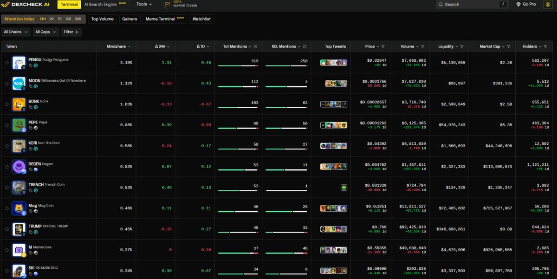Click the MemeCore M token logo
The image size is (557, 279).
point(19,251)
